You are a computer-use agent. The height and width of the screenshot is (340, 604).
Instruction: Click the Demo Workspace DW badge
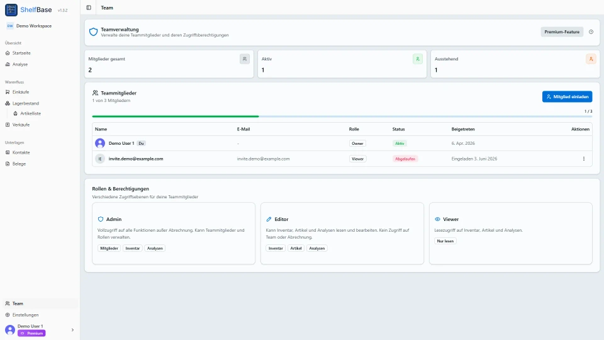[x=10, y=26]
